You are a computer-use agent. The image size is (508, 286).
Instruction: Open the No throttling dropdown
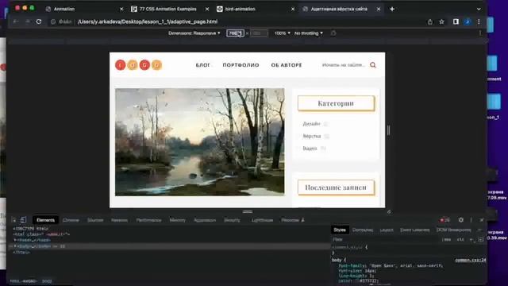pos(309,33)
